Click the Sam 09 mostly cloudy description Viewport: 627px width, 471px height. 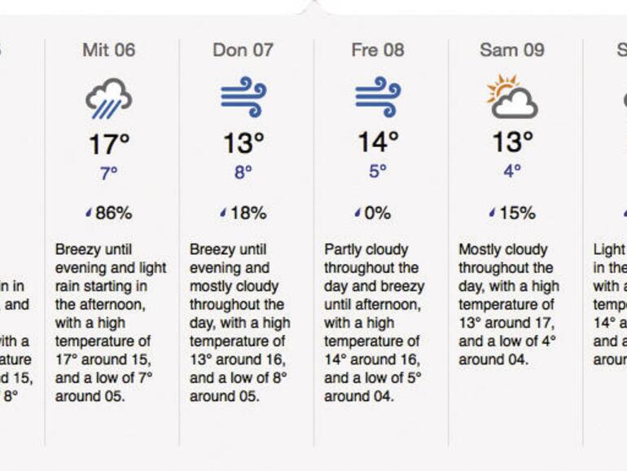508,304
